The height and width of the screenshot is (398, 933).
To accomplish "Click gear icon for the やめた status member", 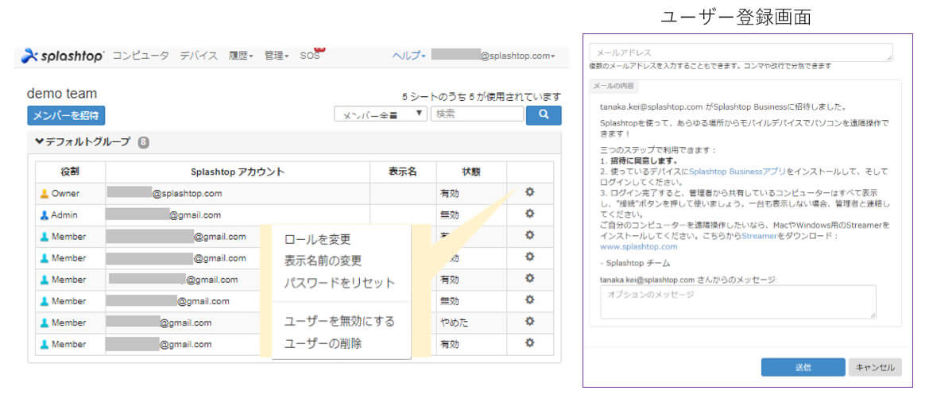I will (529, 322).
